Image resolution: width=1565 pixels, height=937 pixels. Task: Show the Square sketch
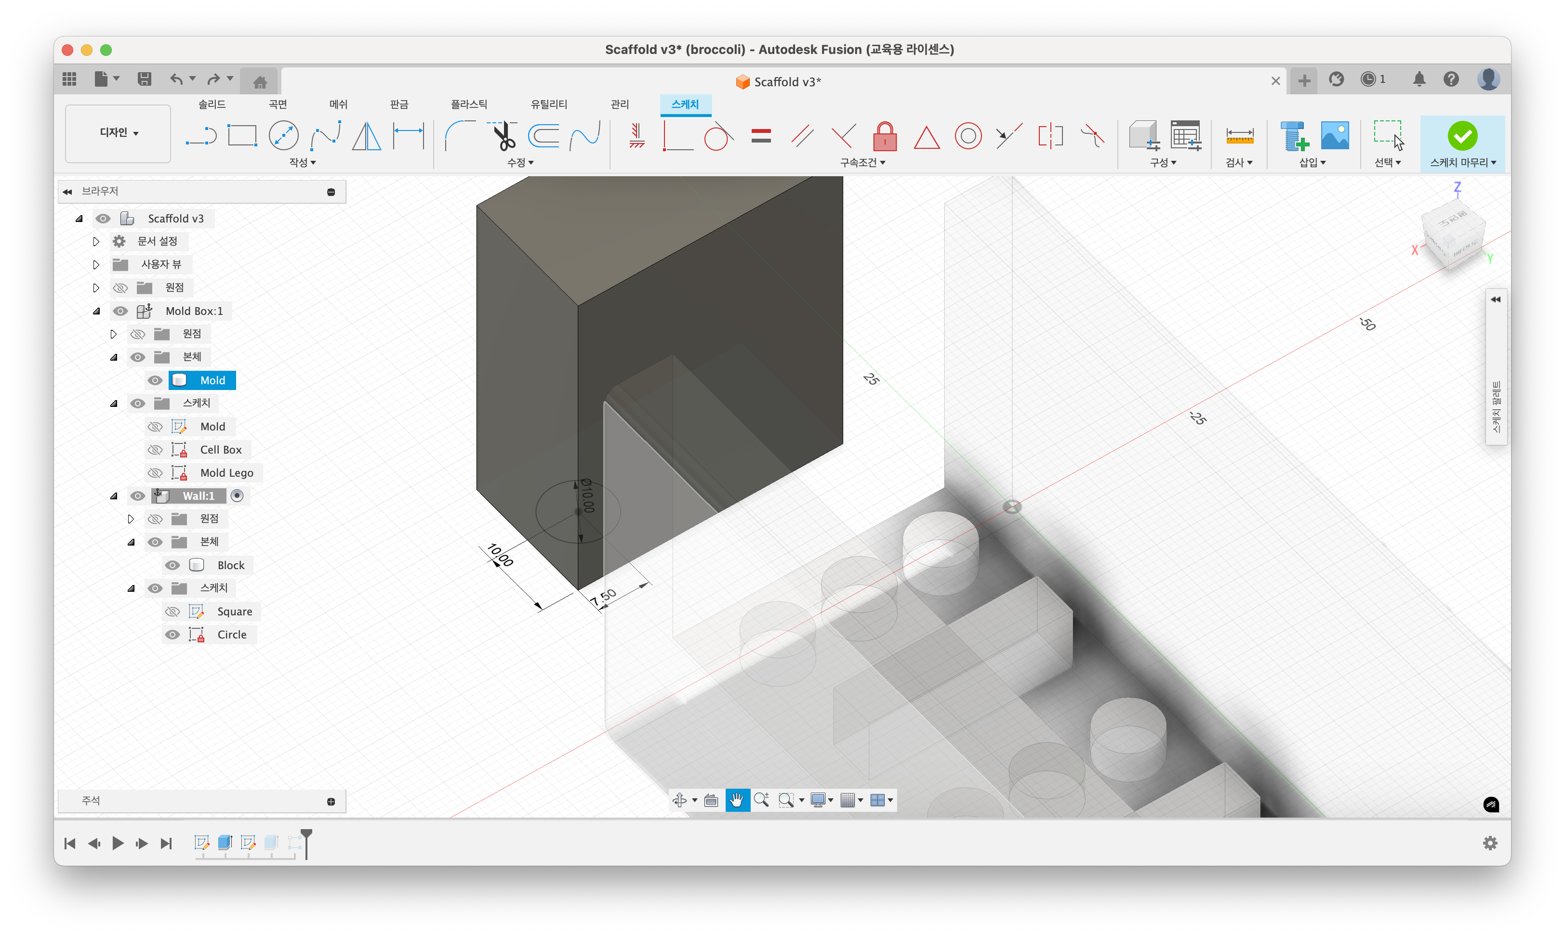click(x=172, y=612)
